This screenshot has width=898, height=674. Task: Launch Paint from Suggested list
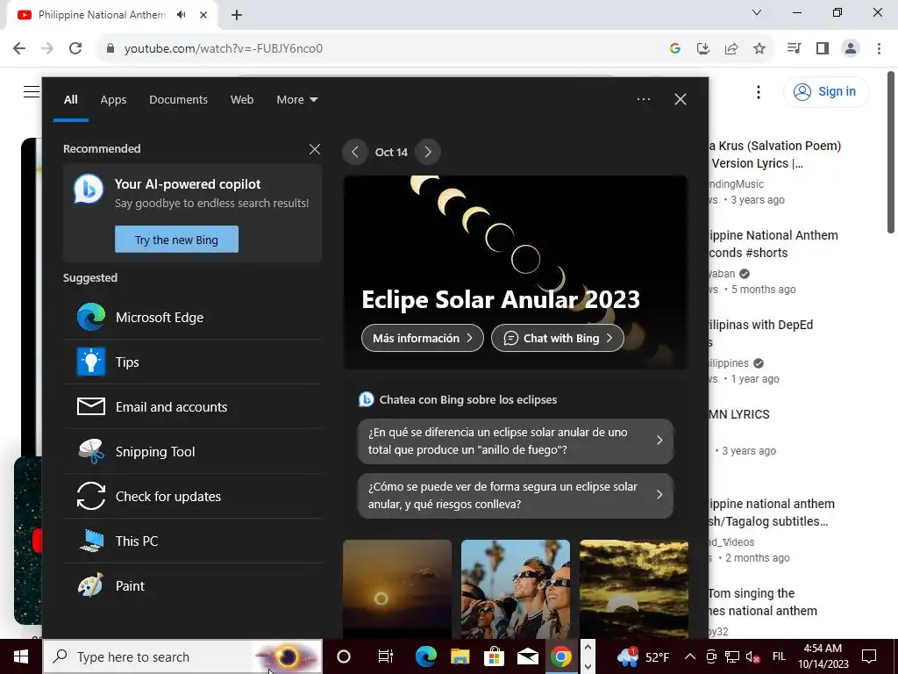pos(192,585)
